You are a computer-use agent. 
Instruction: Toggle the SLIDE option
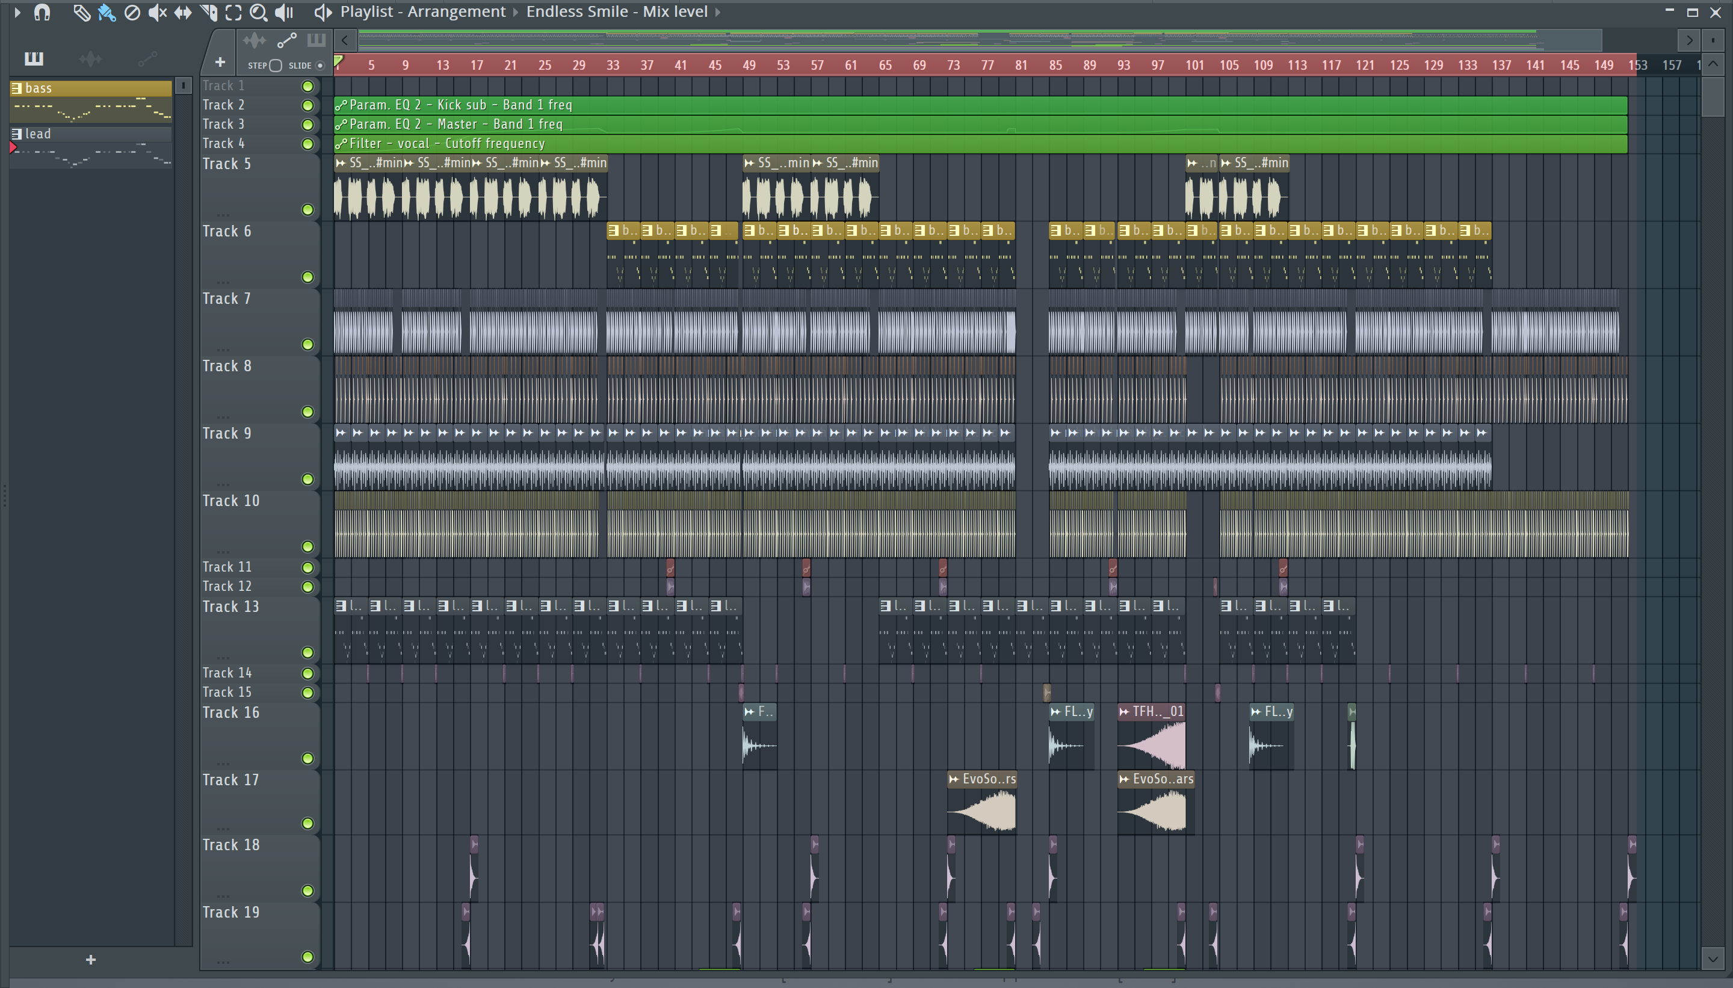coord(320,65)
